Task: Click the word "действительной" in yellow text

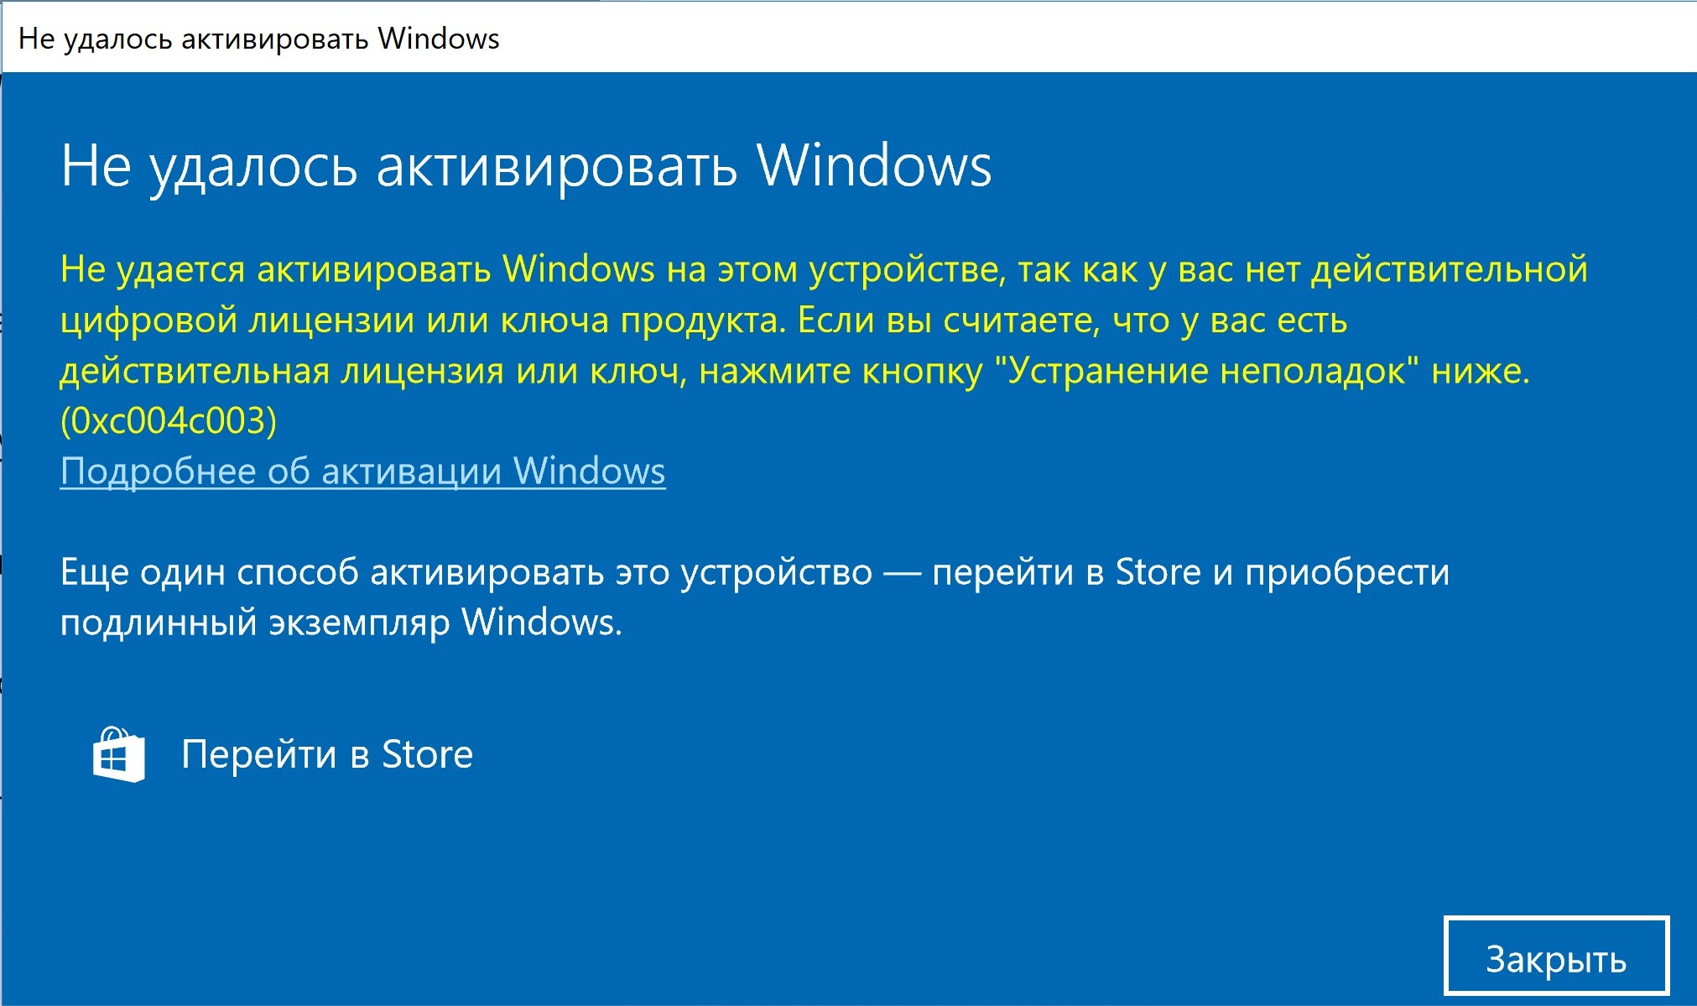Action: pos(1449,270)
